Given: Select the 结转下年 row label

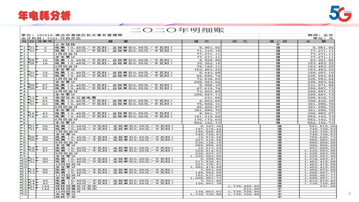Looking at the screenshot, I should (x=65, y=197).
